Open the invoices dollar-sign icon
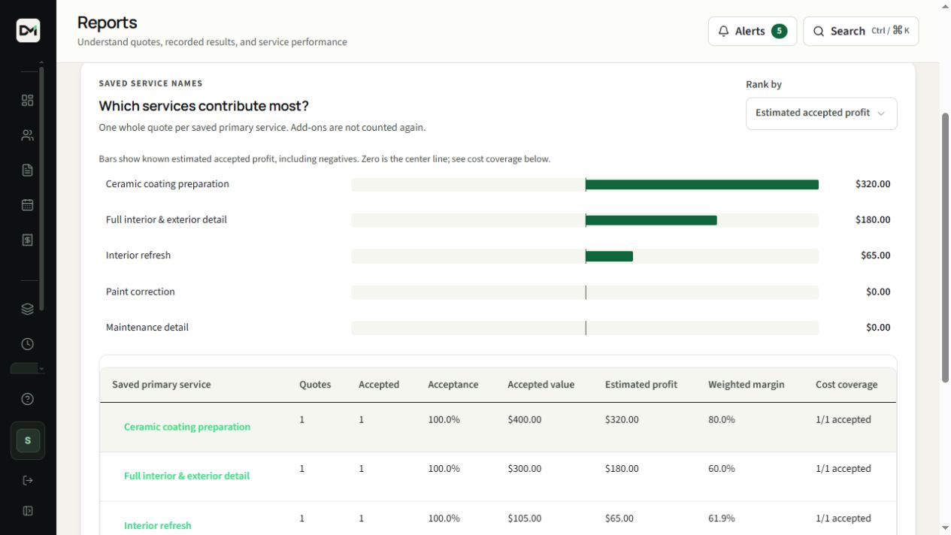The width and height of the screenshot is (951, 535). 28,240
